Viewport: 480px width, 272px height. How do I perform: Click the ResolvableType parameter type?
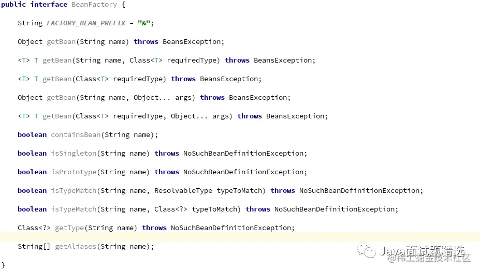tap(183, 191)
